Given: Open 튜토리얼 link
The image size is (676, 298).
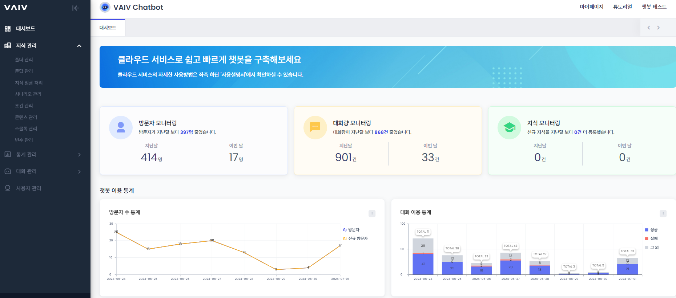Looking at the screenshot, I should [x=623, y=7].
